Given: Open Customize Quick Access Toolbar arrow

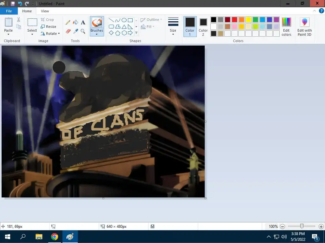Looking at the screenshot, I should tap(33, 4).
